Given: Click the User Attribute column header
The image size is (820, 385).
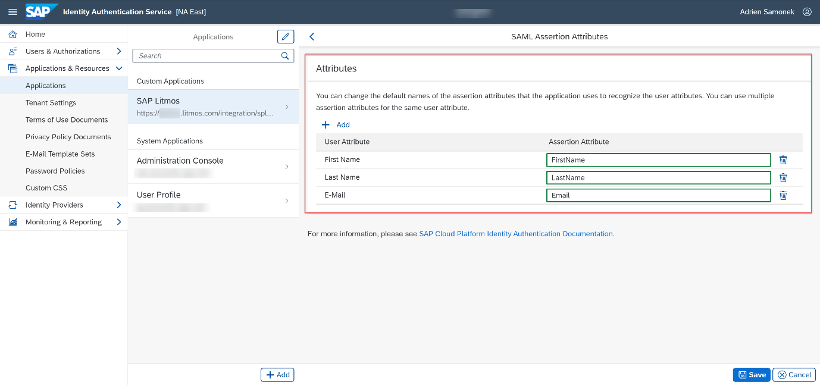Looking at the screenshot, I should click(x=347, y=142).
